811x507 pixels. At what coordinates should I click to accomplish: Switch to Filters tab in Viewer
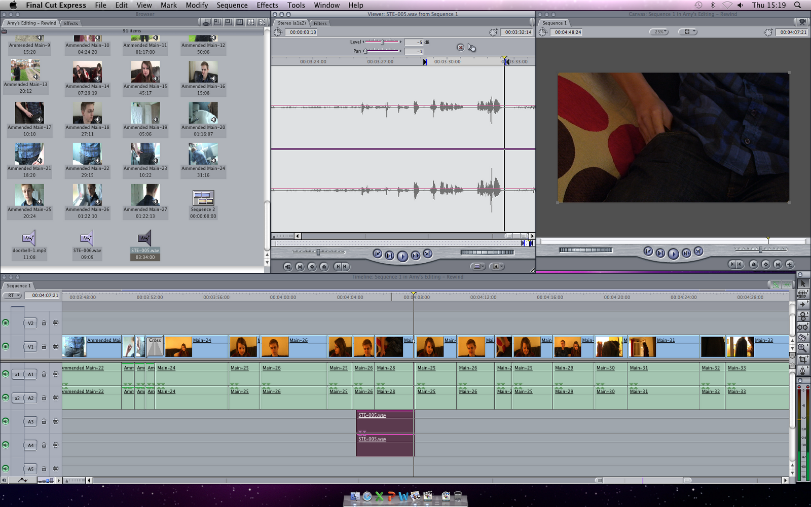coord(320,23)
